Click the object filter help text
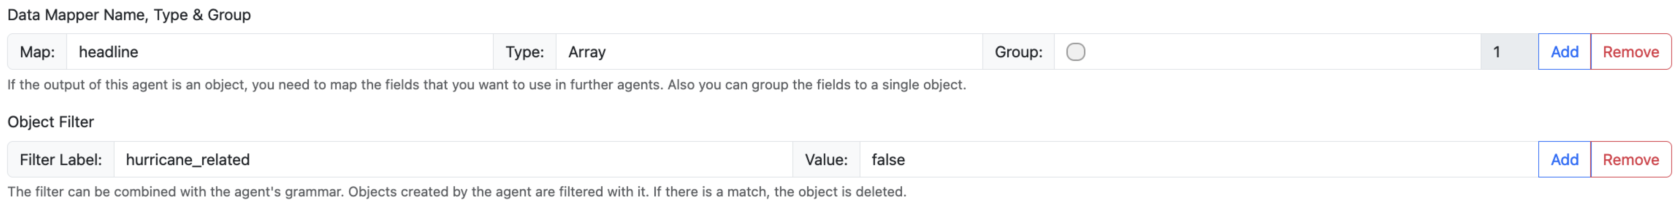1679x206 pixels. (456, 193)
